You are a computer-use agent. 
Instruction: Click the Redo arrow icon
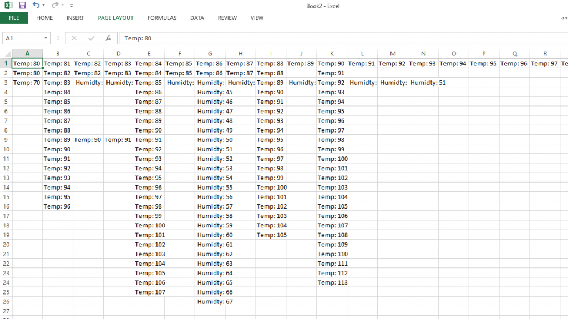pyautogui.click(x=54, y=6)
